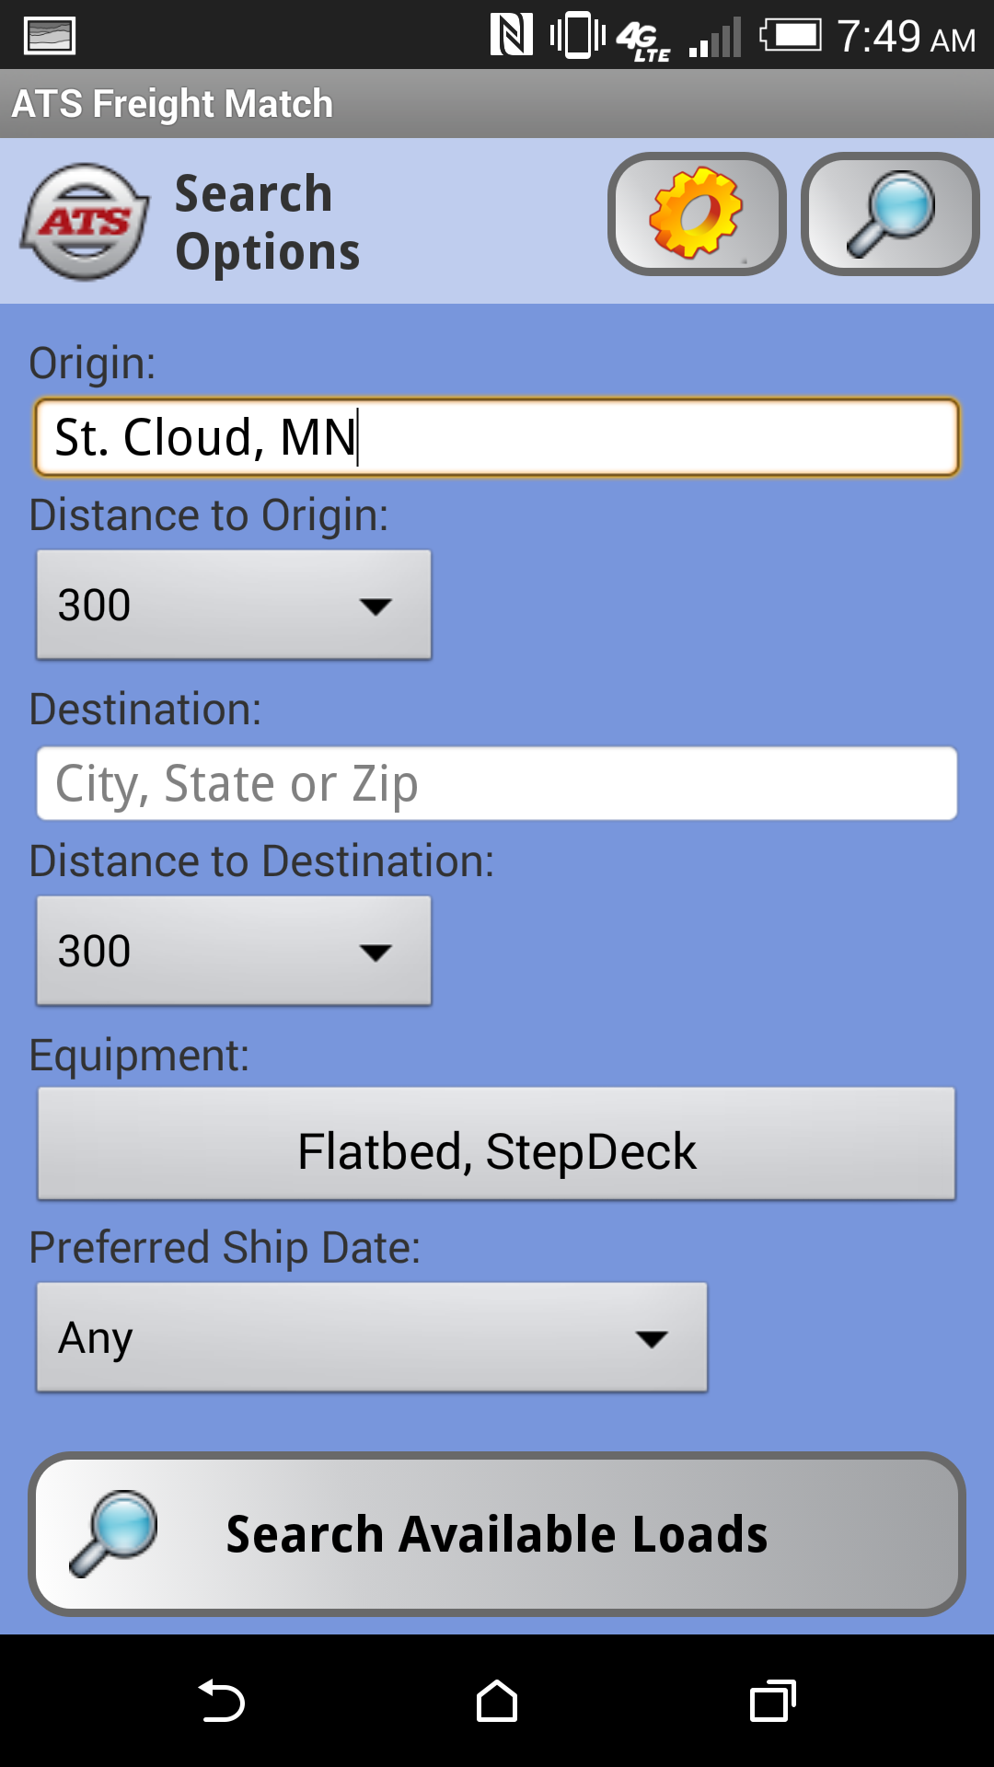Tap the Android home navigation icon
The image size is (994, 1767).
[x=497, y=1701]
